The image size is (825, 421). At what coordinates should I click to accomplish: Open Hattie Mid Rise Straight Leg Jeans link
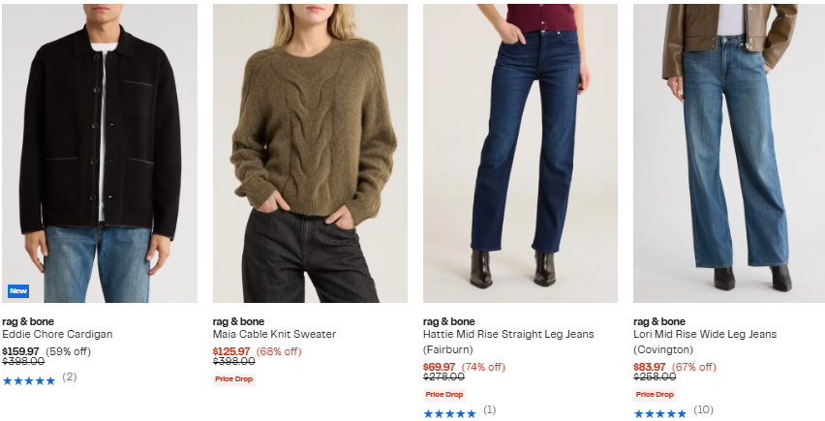[x=508, y=342]
